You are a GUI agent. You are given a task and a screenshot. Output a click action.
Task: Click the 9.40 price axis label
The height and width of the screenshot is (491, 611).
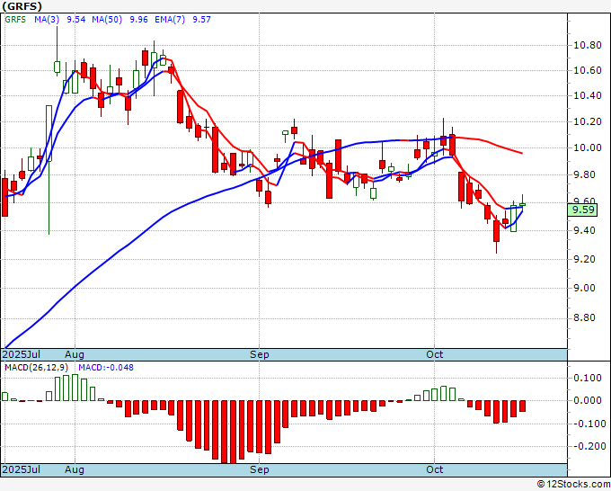pyautogui.click(x=585, y=230)
